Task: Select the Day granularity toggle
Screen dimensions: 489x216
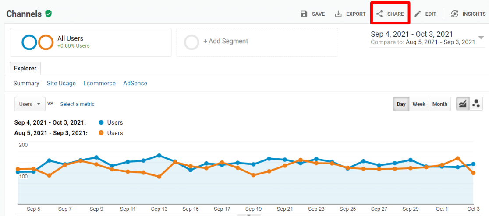Action: [x=401, y=104]
